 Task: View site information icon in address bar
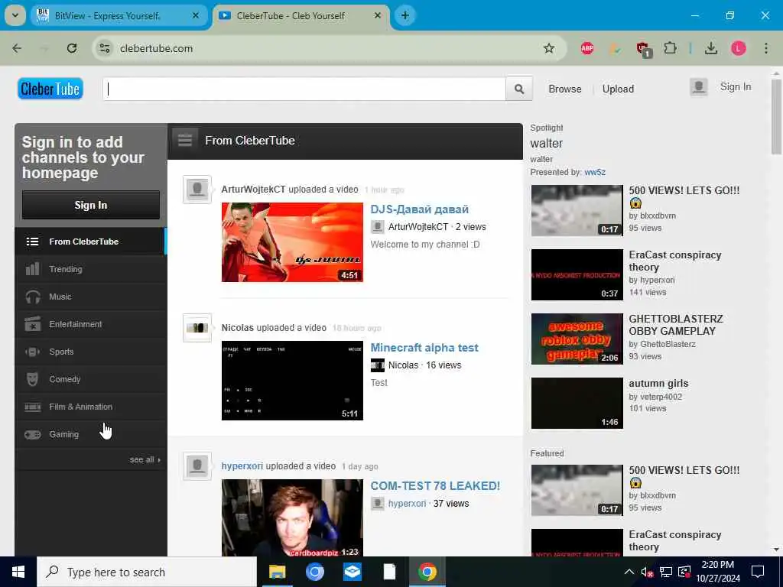(104, 48)
